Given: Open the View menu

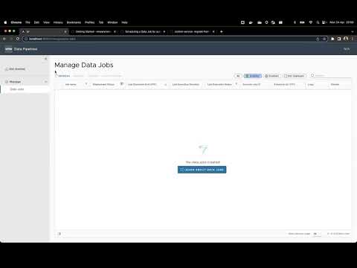Looking at the screenshot, I should [46, 22].
